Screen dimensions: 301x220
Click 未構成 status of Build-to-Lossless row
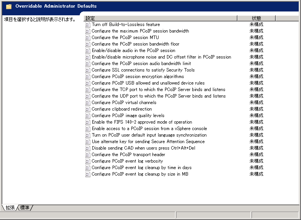tap(257, 24)
